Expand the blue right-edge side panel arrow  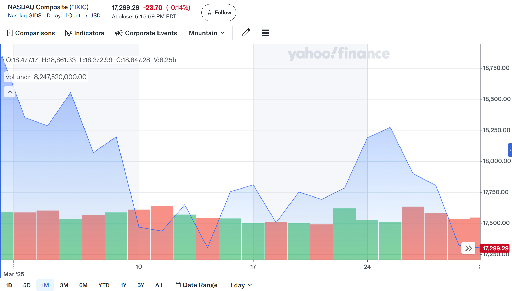(510, 150)
